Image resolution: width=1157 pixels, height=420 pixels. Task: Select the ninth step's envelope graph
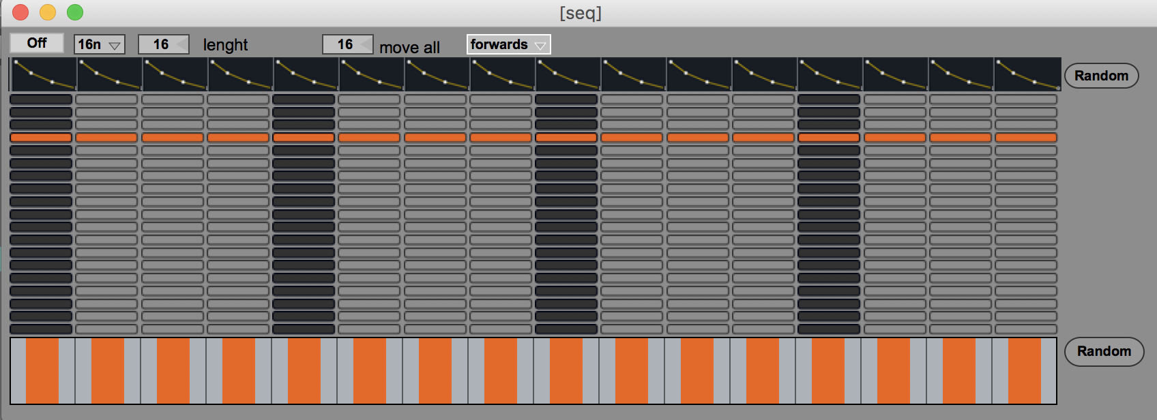pyautogui.click(x=568, y=74)
